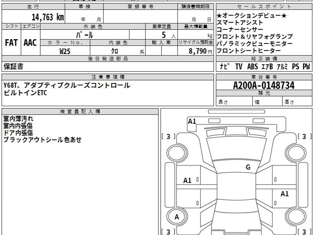The image size is (314, 235).
Task: Select the 高さ dimension field
Action: click(x=297, y=101)
